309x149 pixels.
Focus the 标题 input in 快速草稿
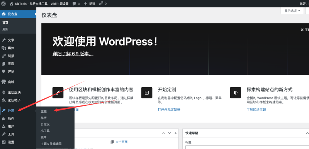coord(247,147)
